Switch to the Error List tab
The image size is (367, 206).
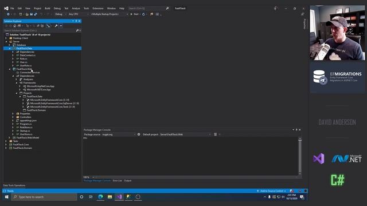[x=117, y=181]
